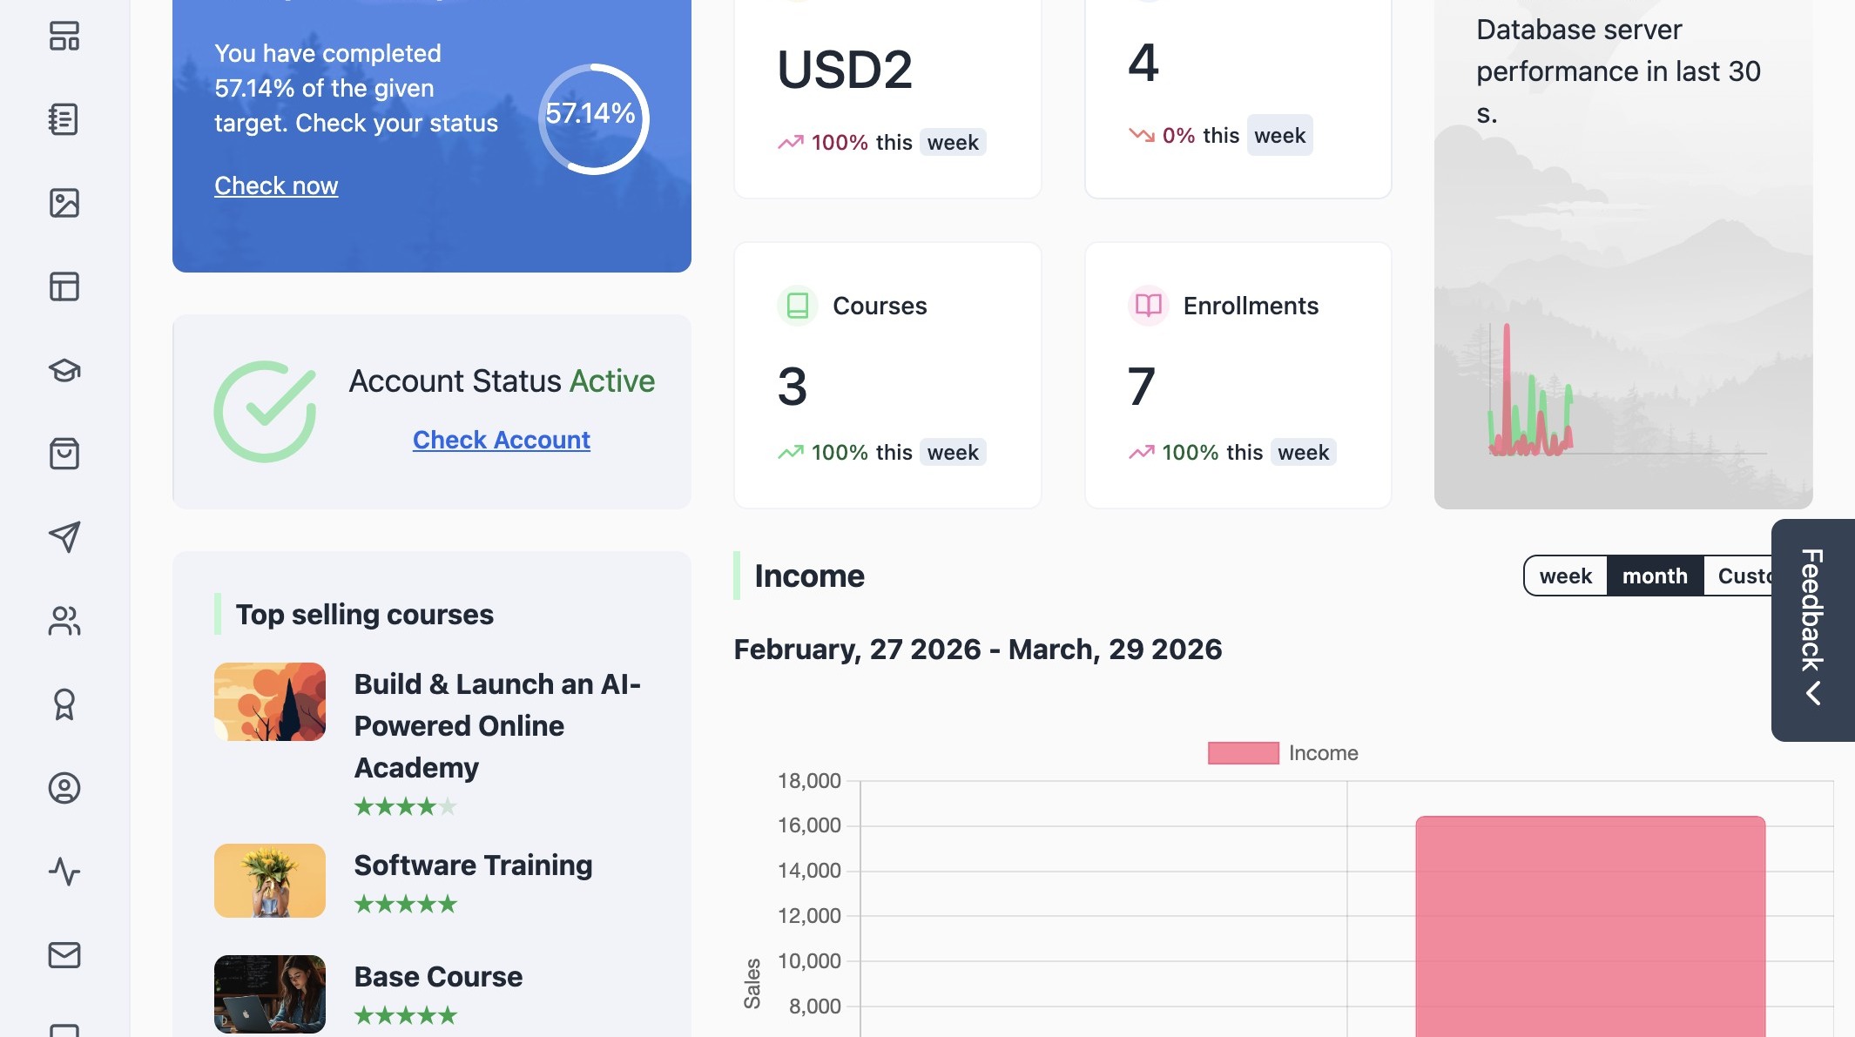The width and height of the screenshot is (1855, 1037).
Task: Click the shopping bag sidebar icon
Action: [64, 454]
